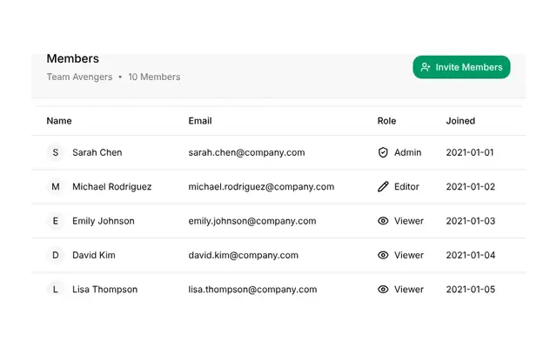
Task: Open michael.rodriguez@company.com email link
Action: 261,187
